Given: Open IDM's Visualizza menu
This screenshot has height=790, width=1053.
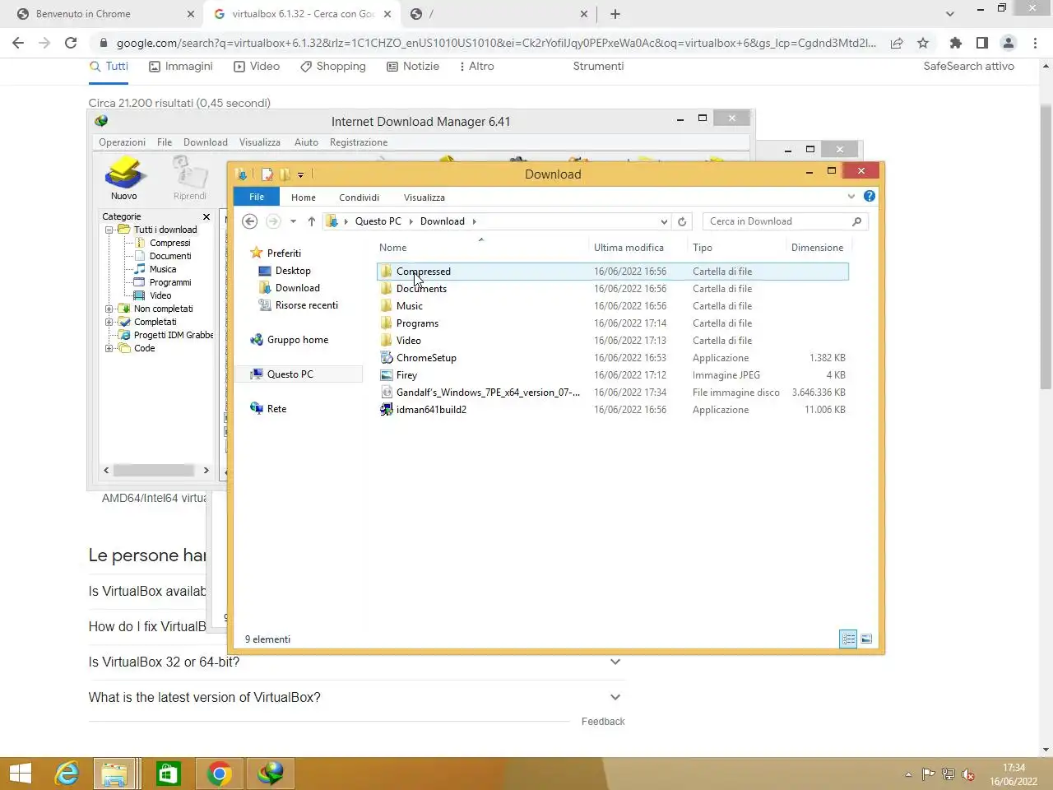Looking at the screenshot, I should tap(260, 142).
